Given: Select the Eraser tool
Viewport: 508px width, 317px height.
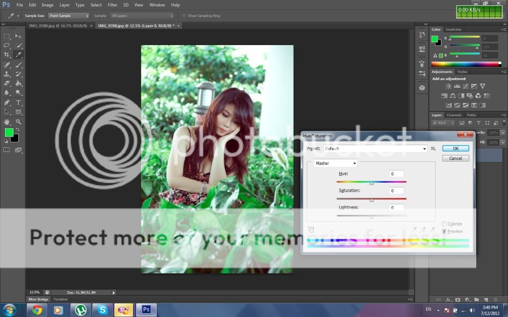Looking at the screenshot, I should point(7,83).
